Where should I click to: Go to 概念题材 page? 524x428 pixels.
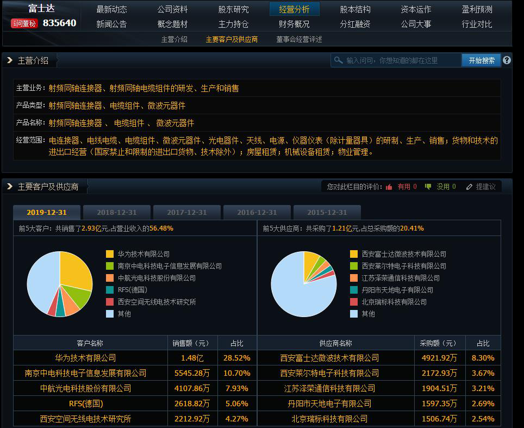tap(172, 24)
